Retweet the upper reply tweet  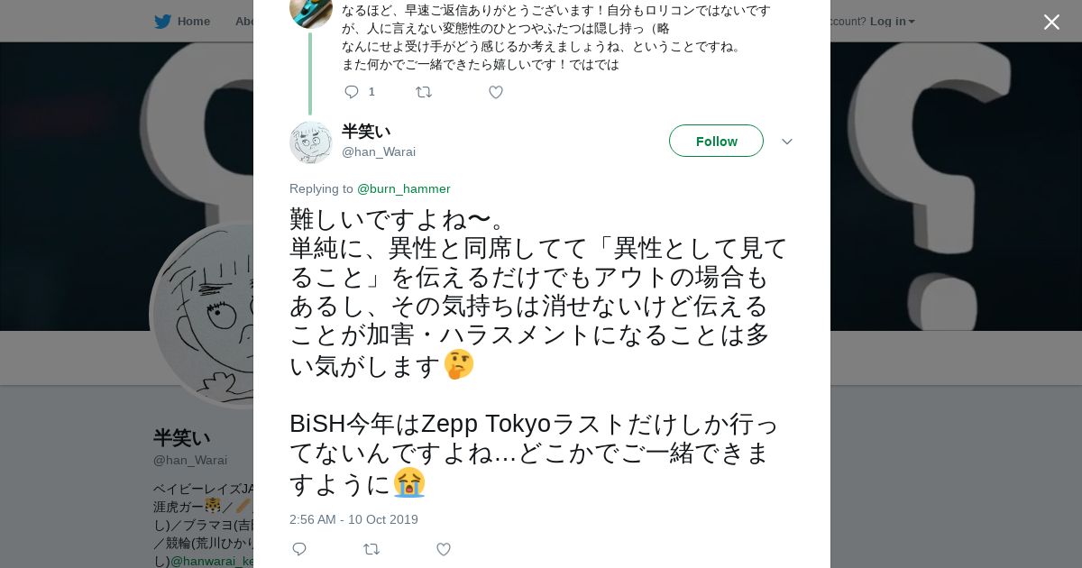pyautogui.click(x=424, y=92)
